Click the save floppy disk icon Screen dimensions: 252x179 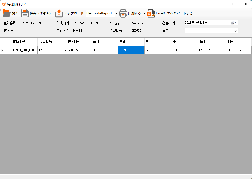25,13
